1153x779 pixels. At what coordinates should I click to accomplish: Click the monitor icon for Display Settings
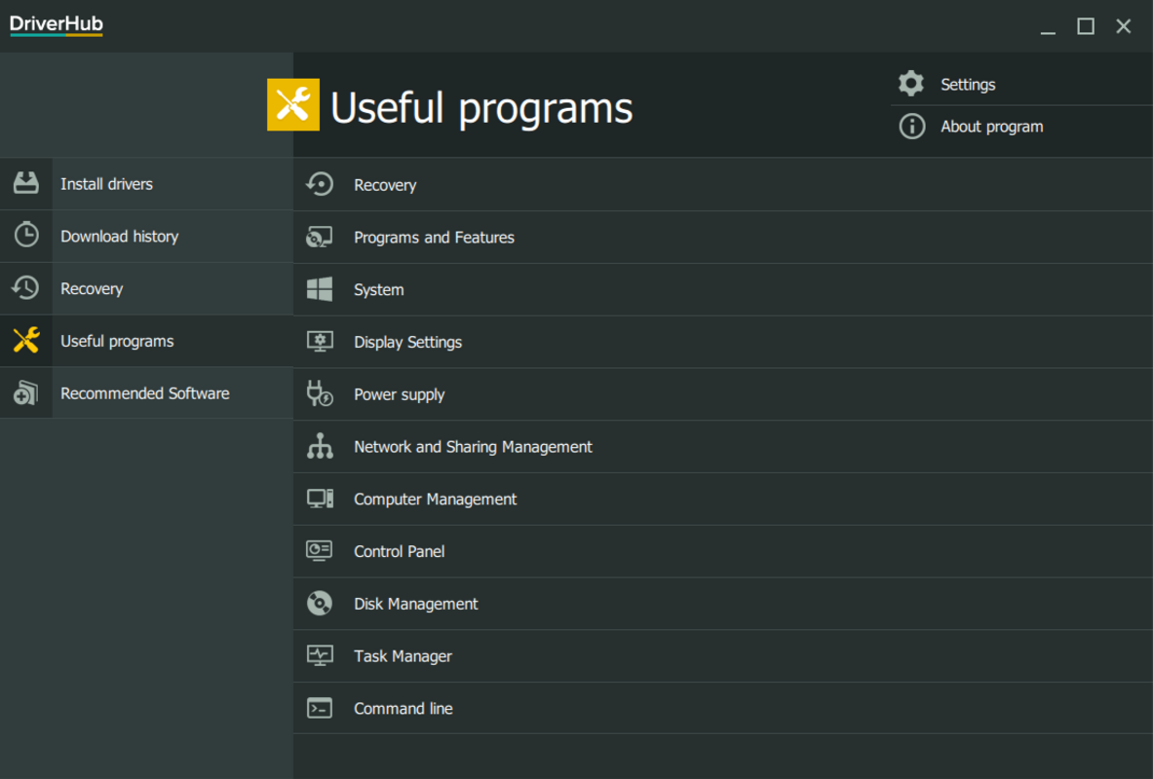[x=319, y=342]
